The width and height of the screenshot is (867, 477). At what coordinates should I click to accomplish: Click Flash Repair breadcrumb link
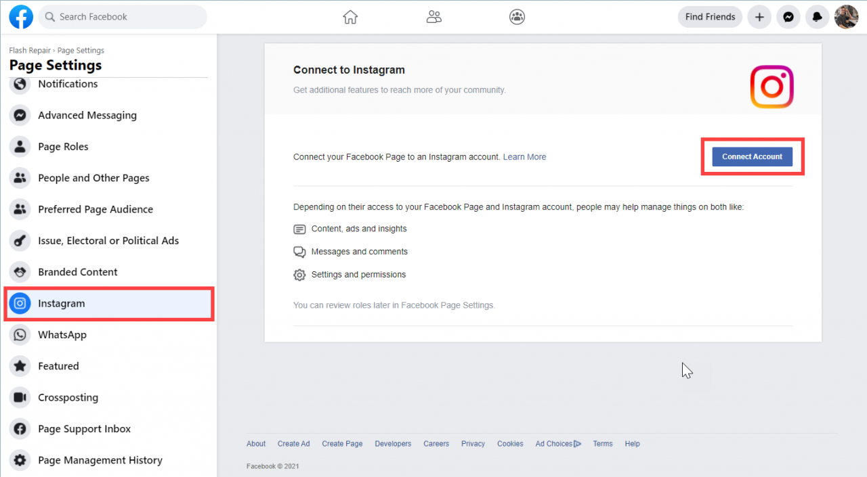click(30, 51)
